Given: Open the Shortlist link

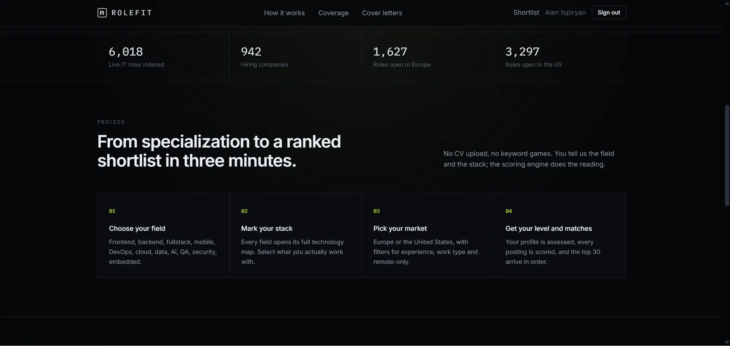Looking at the screenshot, I should pyautogui.click(x=526, y=13).
